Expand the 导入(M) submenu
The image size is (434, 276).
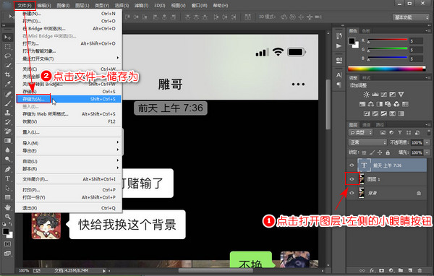[69, 143]
